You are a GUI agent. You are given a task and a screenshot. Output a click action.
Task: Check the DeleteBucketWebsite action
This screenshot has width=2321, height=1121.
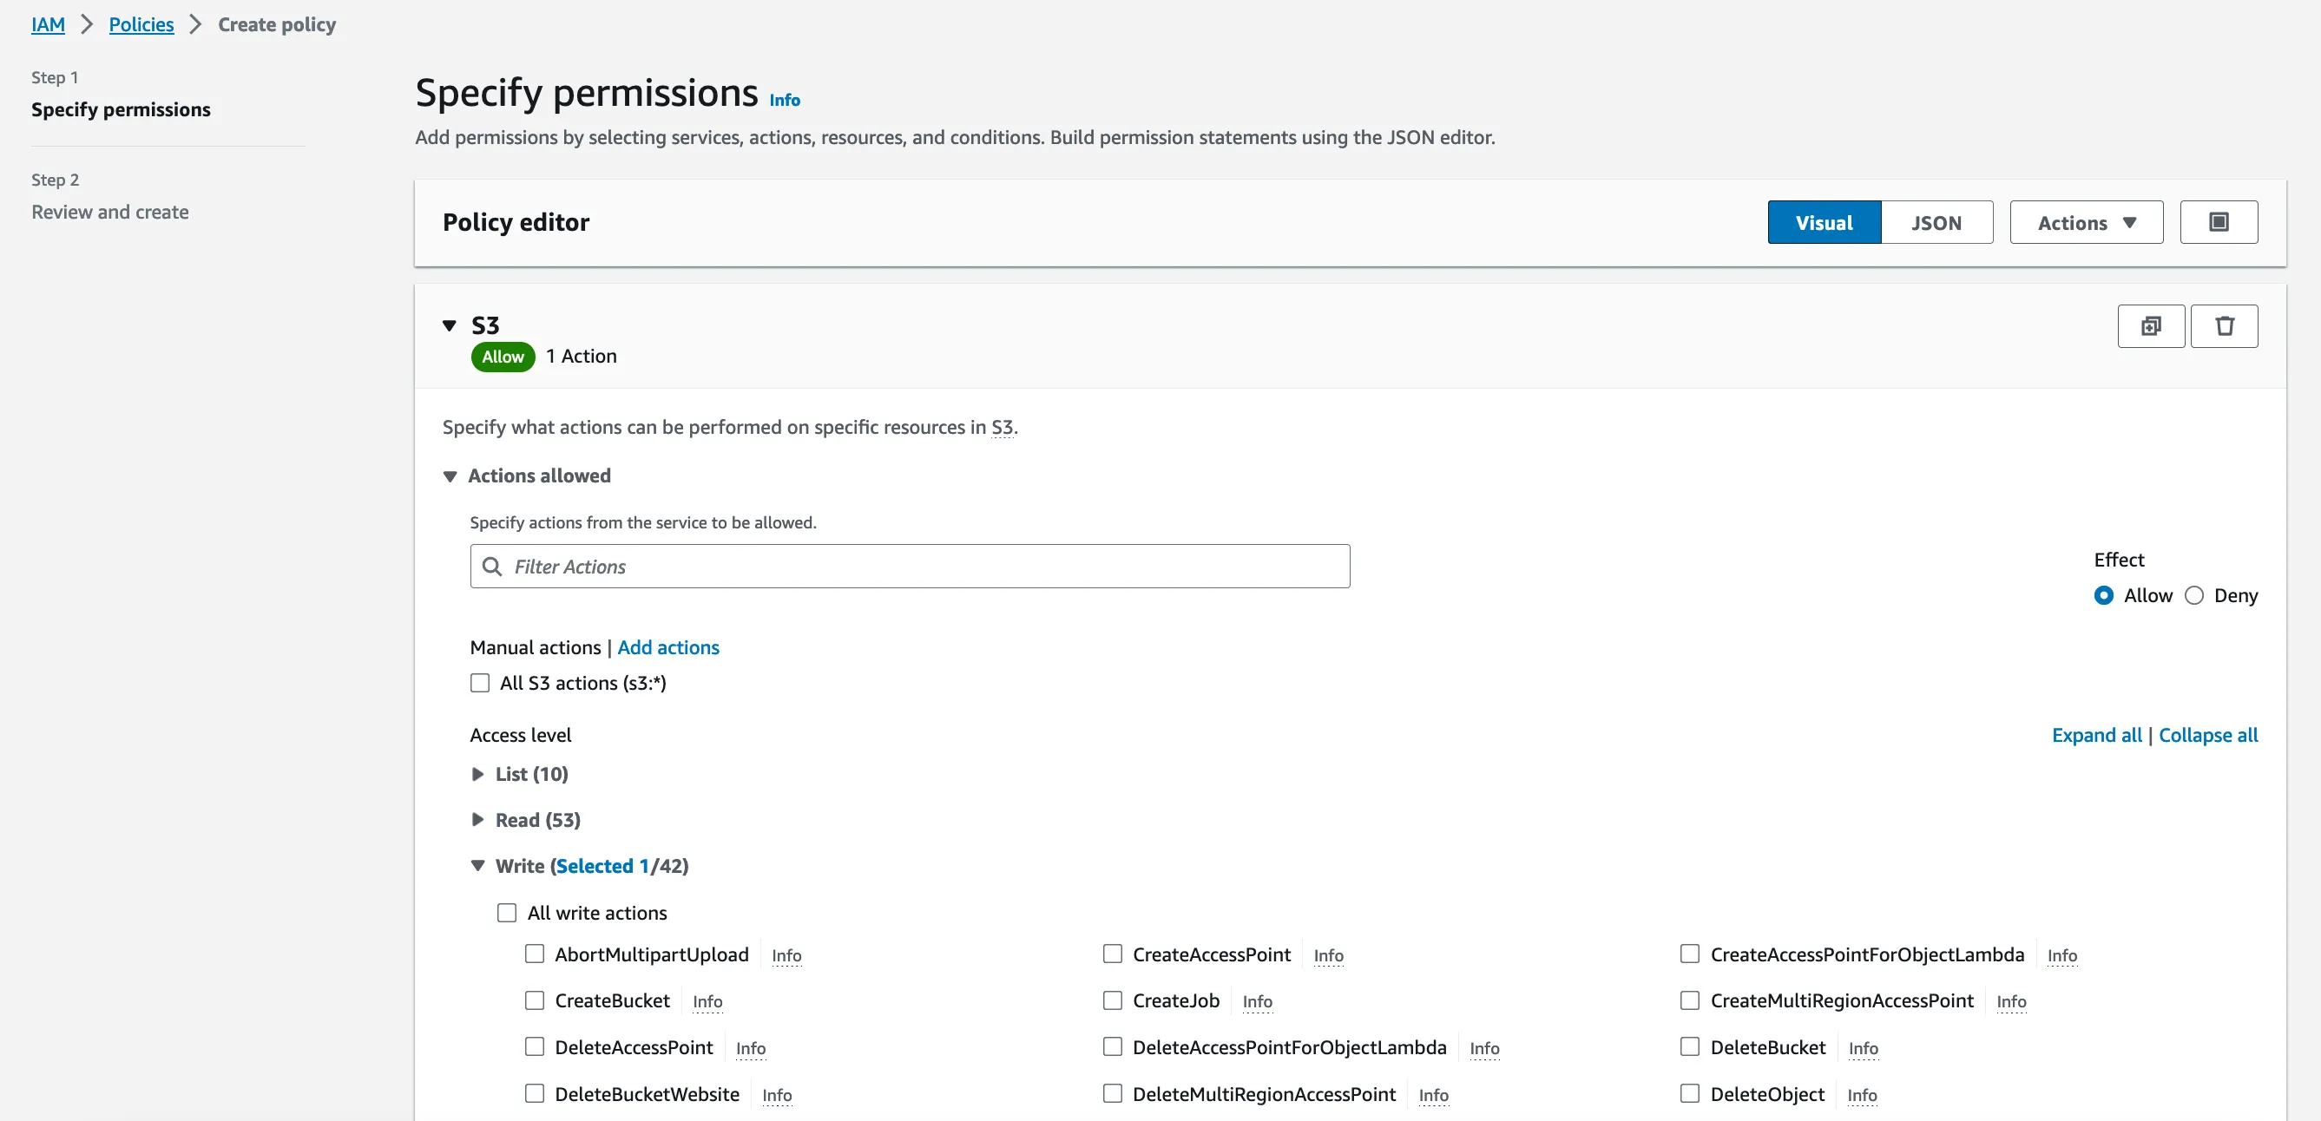pos(536,1094)
